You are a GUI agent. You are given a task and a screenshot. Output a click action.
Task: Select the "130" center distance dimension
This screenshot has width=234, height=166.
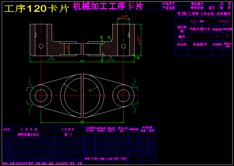click(82, 122)
